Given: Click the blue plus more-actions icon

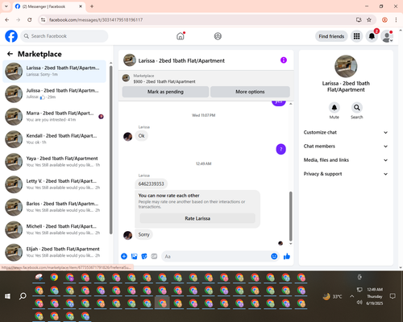Looking at the screenshot, I should coord(124,256).
